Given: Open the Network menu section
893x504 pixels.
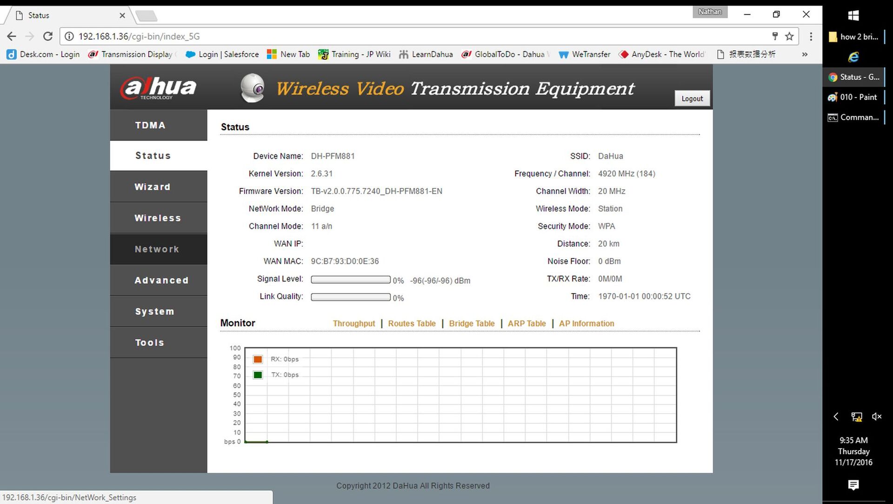Looking at the screenshot, I should (157, 249).
